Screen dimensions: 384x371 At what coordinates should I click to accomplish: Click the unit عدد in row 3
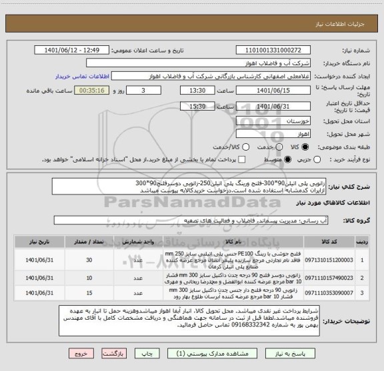click(138, 293)
